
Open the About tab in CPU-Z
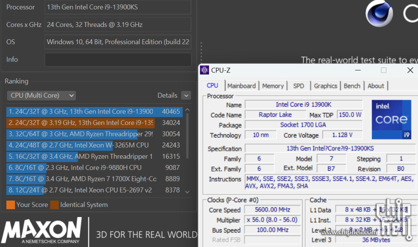(x=376, y=86)
